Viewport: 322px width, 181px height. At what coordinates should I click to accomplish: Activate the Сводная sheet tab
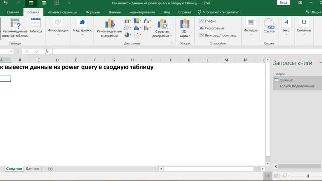point(14,169)
